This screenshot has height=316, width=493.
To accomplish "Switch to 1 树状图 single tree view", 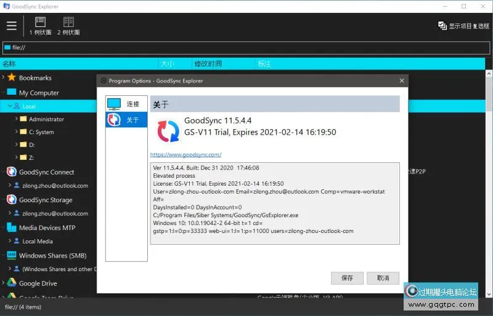I will (40, 25).
